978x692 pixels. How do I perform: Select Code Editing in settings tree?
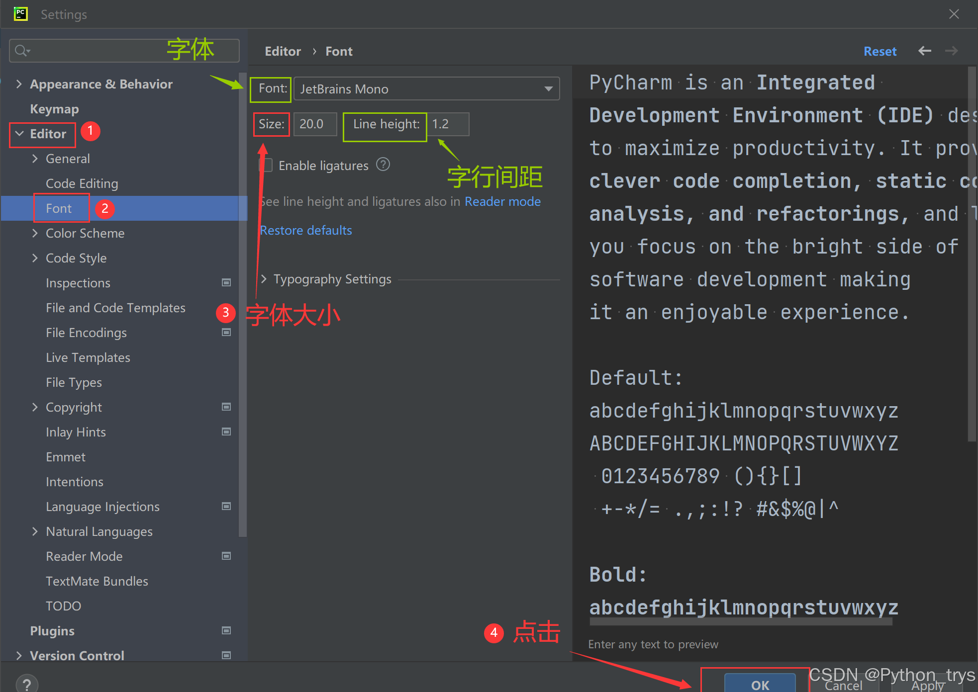coord(82,183)
